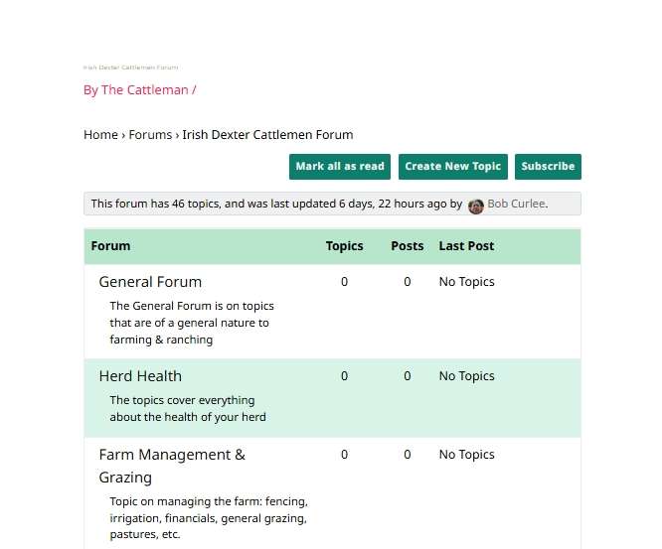This screenshot has height=549, width=662.
Task: Open the Forums breadcrumb link
Action: tap(150, 134)
